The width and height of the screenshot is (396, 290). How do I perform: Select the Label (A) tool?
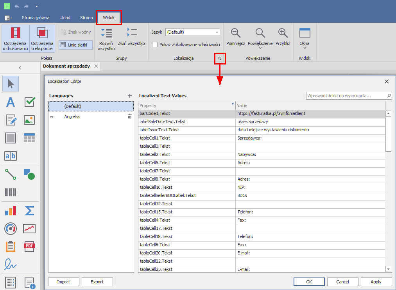coord(11,102)
